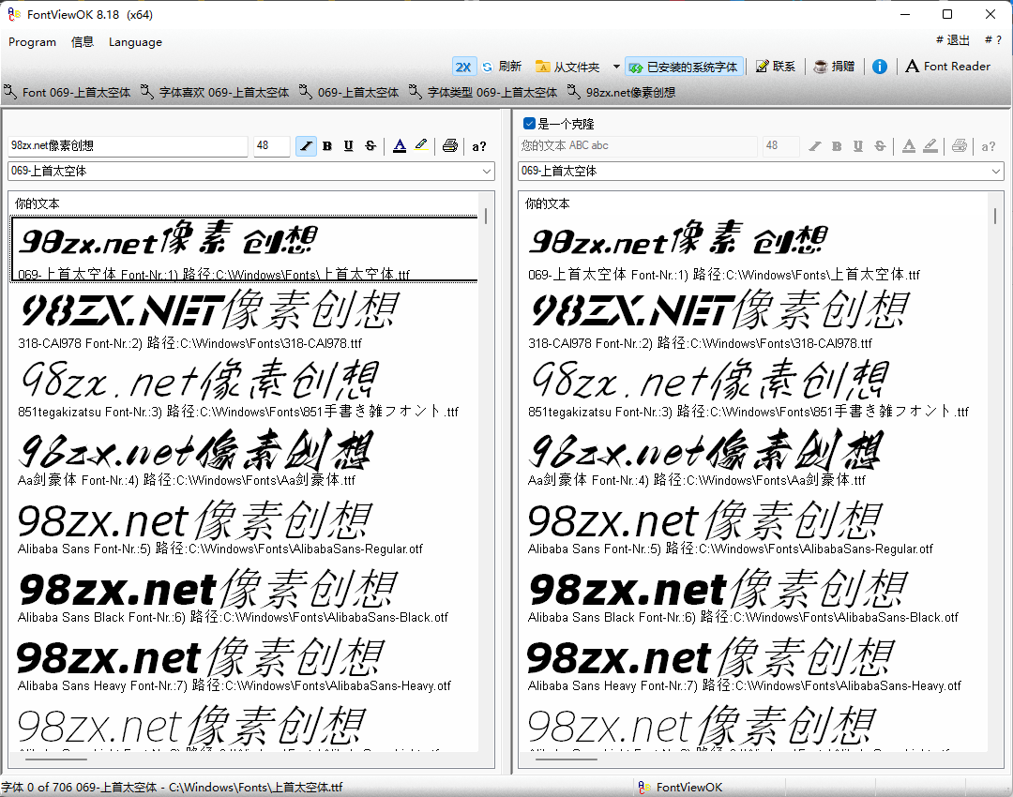Open the 信息 menu
The height and width of the screenshot is (797, 1013).
click(x=82, y=42)
